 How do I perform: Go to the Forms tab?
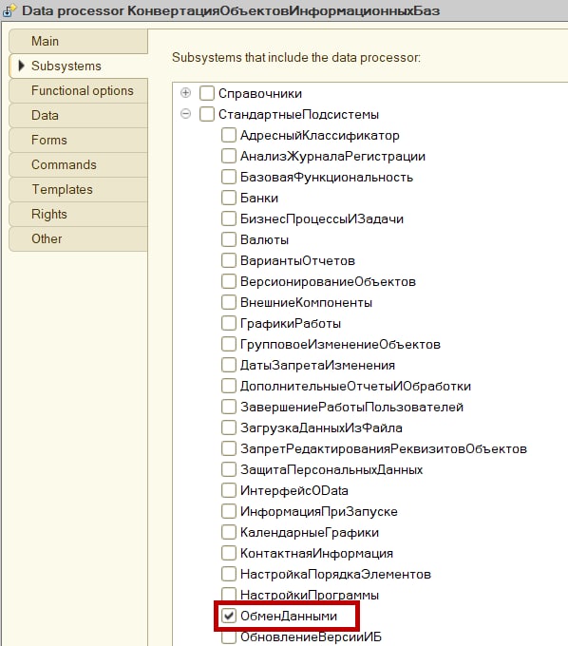(78, 140)
